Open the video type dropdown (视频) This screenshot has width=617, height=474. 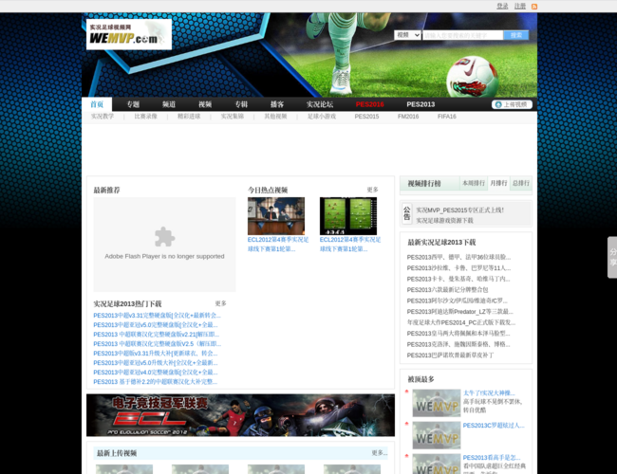pos(407,35)
